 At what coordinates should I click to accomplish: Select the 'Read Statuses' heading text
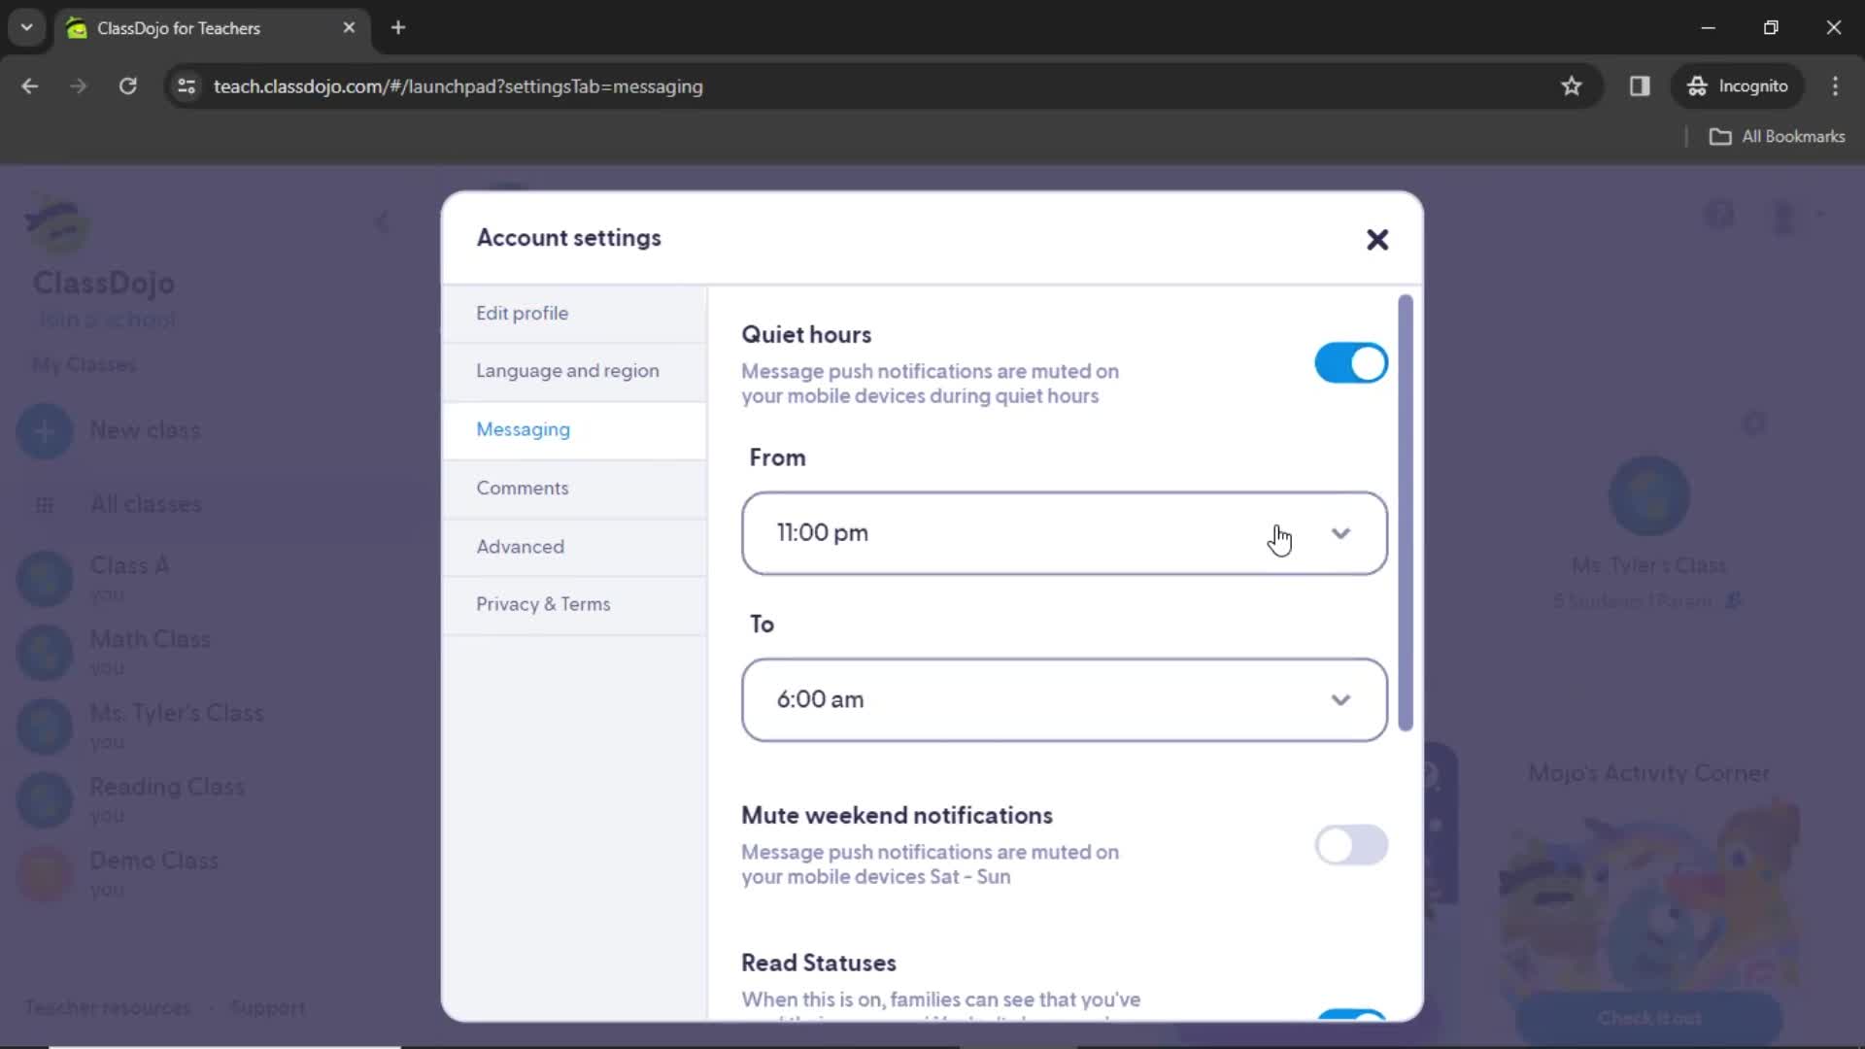click(819, 964)
